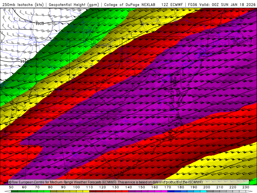Click the 'Valid: 00Z SUN JAN 18 2026' text
Screen dimensions: 257x193
coord(227,5)
